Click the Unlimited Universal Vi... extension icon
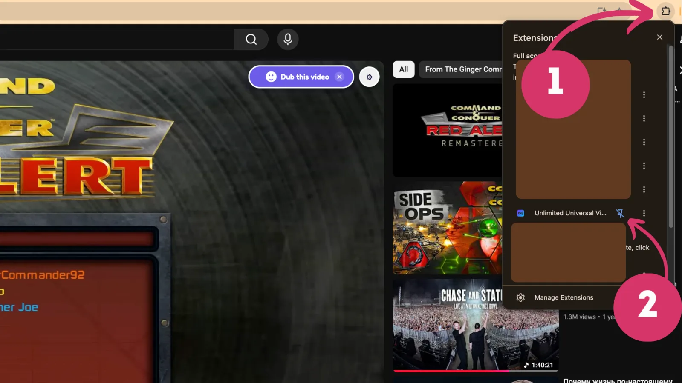The height and width of the screenshot is (383, 682). tap(520, 213)
